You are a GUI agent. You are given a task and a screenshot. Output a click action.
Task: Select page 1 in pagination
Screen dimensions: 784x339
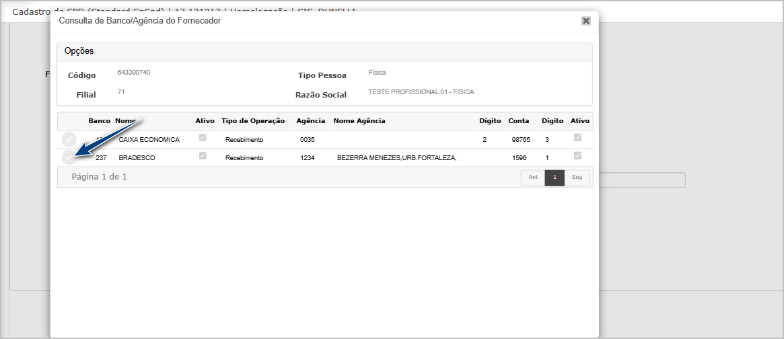[x=555, y=178]
